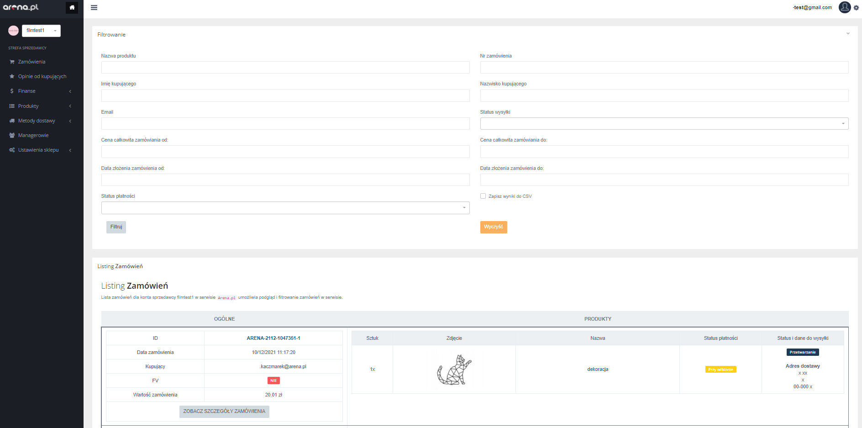
Task: Open the Status wysyłki dropdown
Action: (x=664, y=124)
